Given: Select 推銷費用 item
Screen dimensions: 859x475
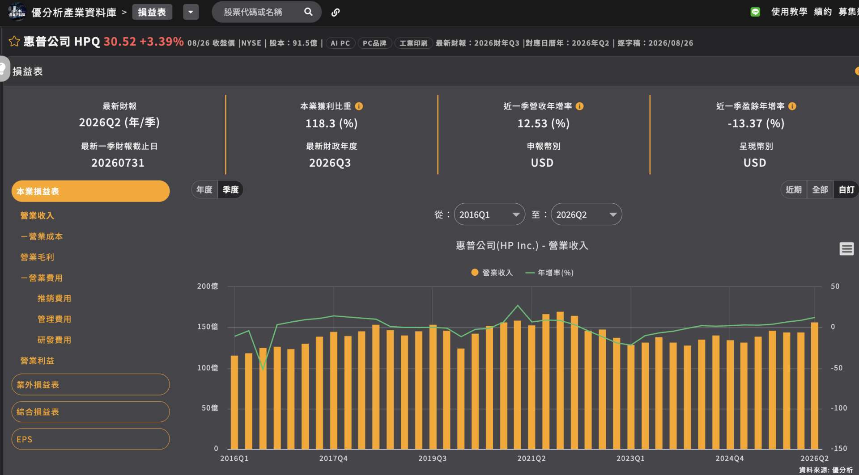Looking at the screenshot, I should click(54, 298).
